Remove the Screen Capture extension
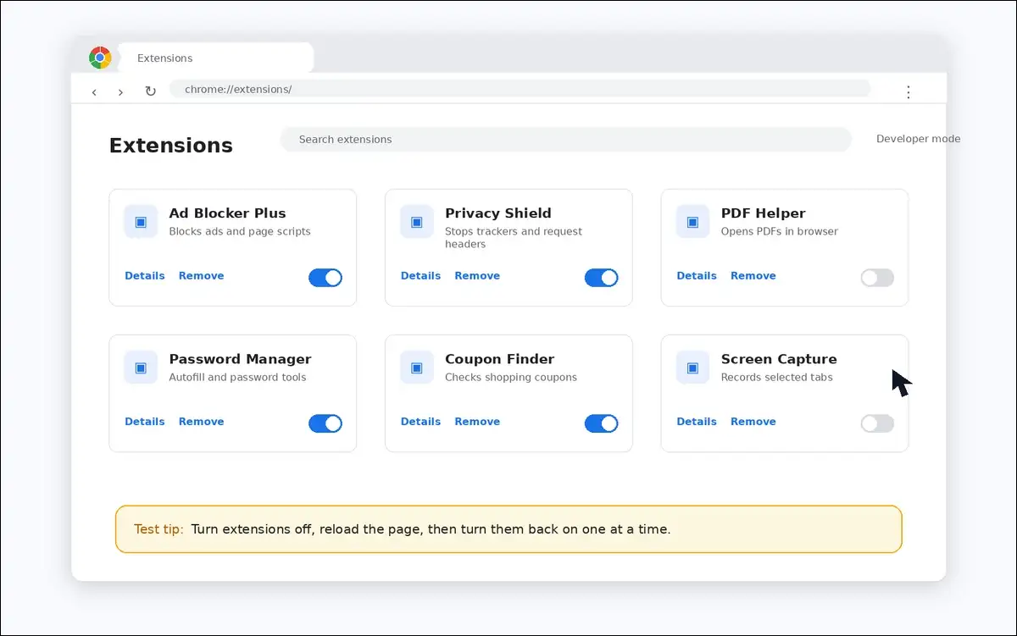The image size is (1017, 636). point(753,421)
